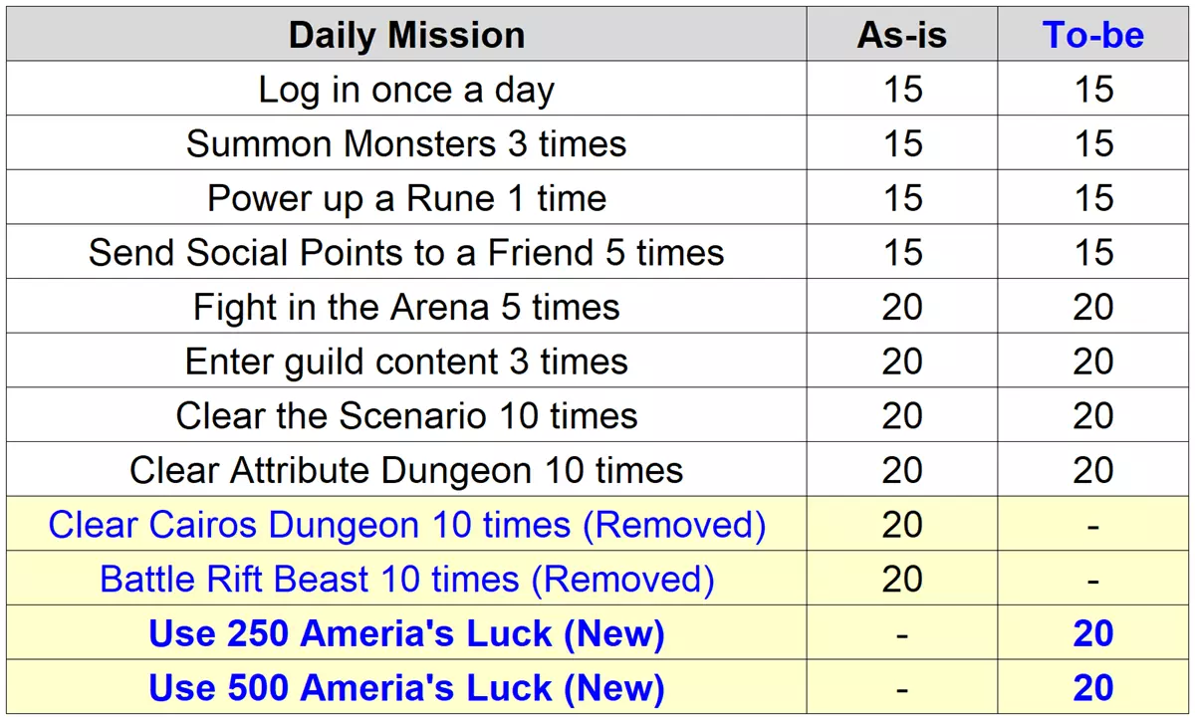This screenshot has width=1195, height=720.
Task: Select the "Log in once a day" row label
Action: click(406, 90)
